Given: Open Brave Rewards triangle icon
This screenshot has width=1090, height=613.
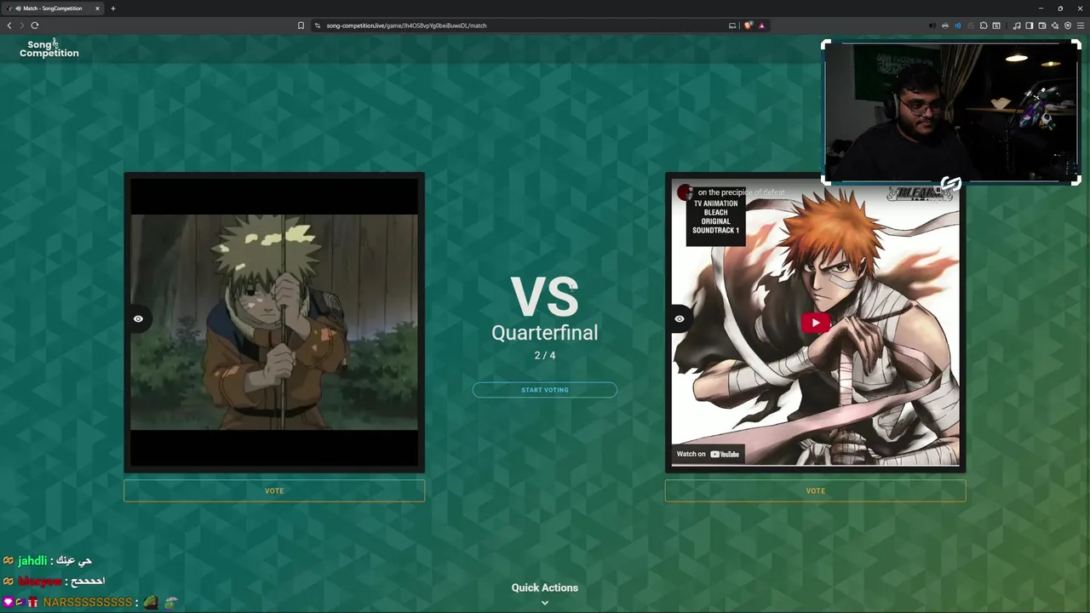Looking at the screenshot, I should click(762, 26).
